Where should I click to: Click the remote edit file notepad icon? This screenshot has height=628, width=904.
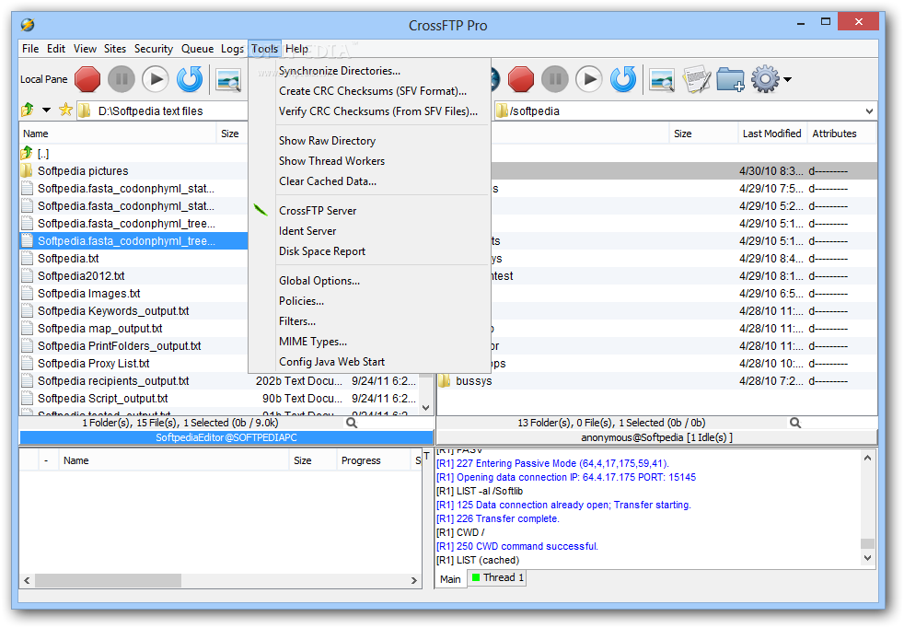point(697,79)
